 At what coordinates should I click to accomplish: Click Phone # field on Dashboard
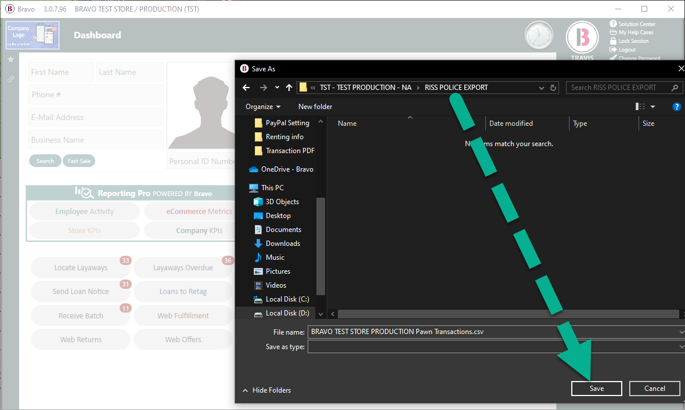[96, 95]
